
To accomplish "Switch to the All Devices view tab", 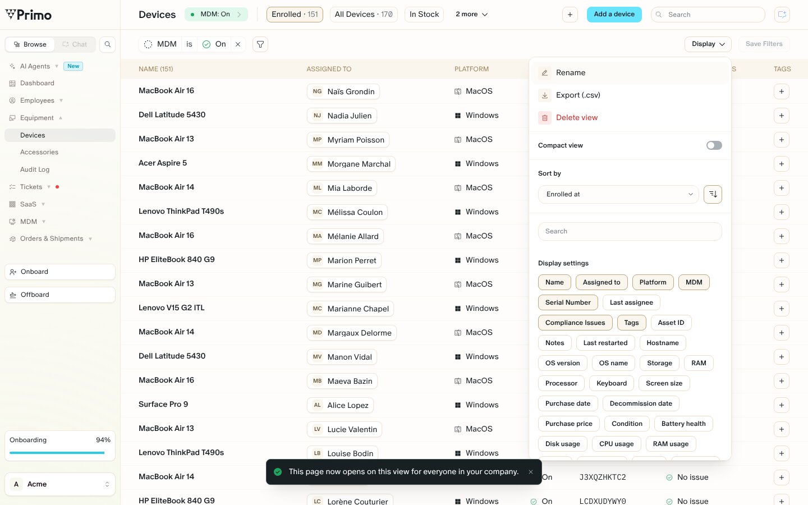I will tap(364, 15).
